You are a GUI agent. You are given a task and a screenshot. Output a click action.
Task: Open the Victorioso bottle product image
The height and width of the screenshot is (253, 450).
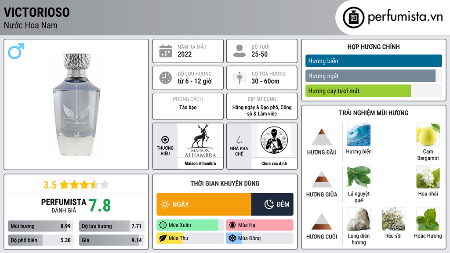76,105
